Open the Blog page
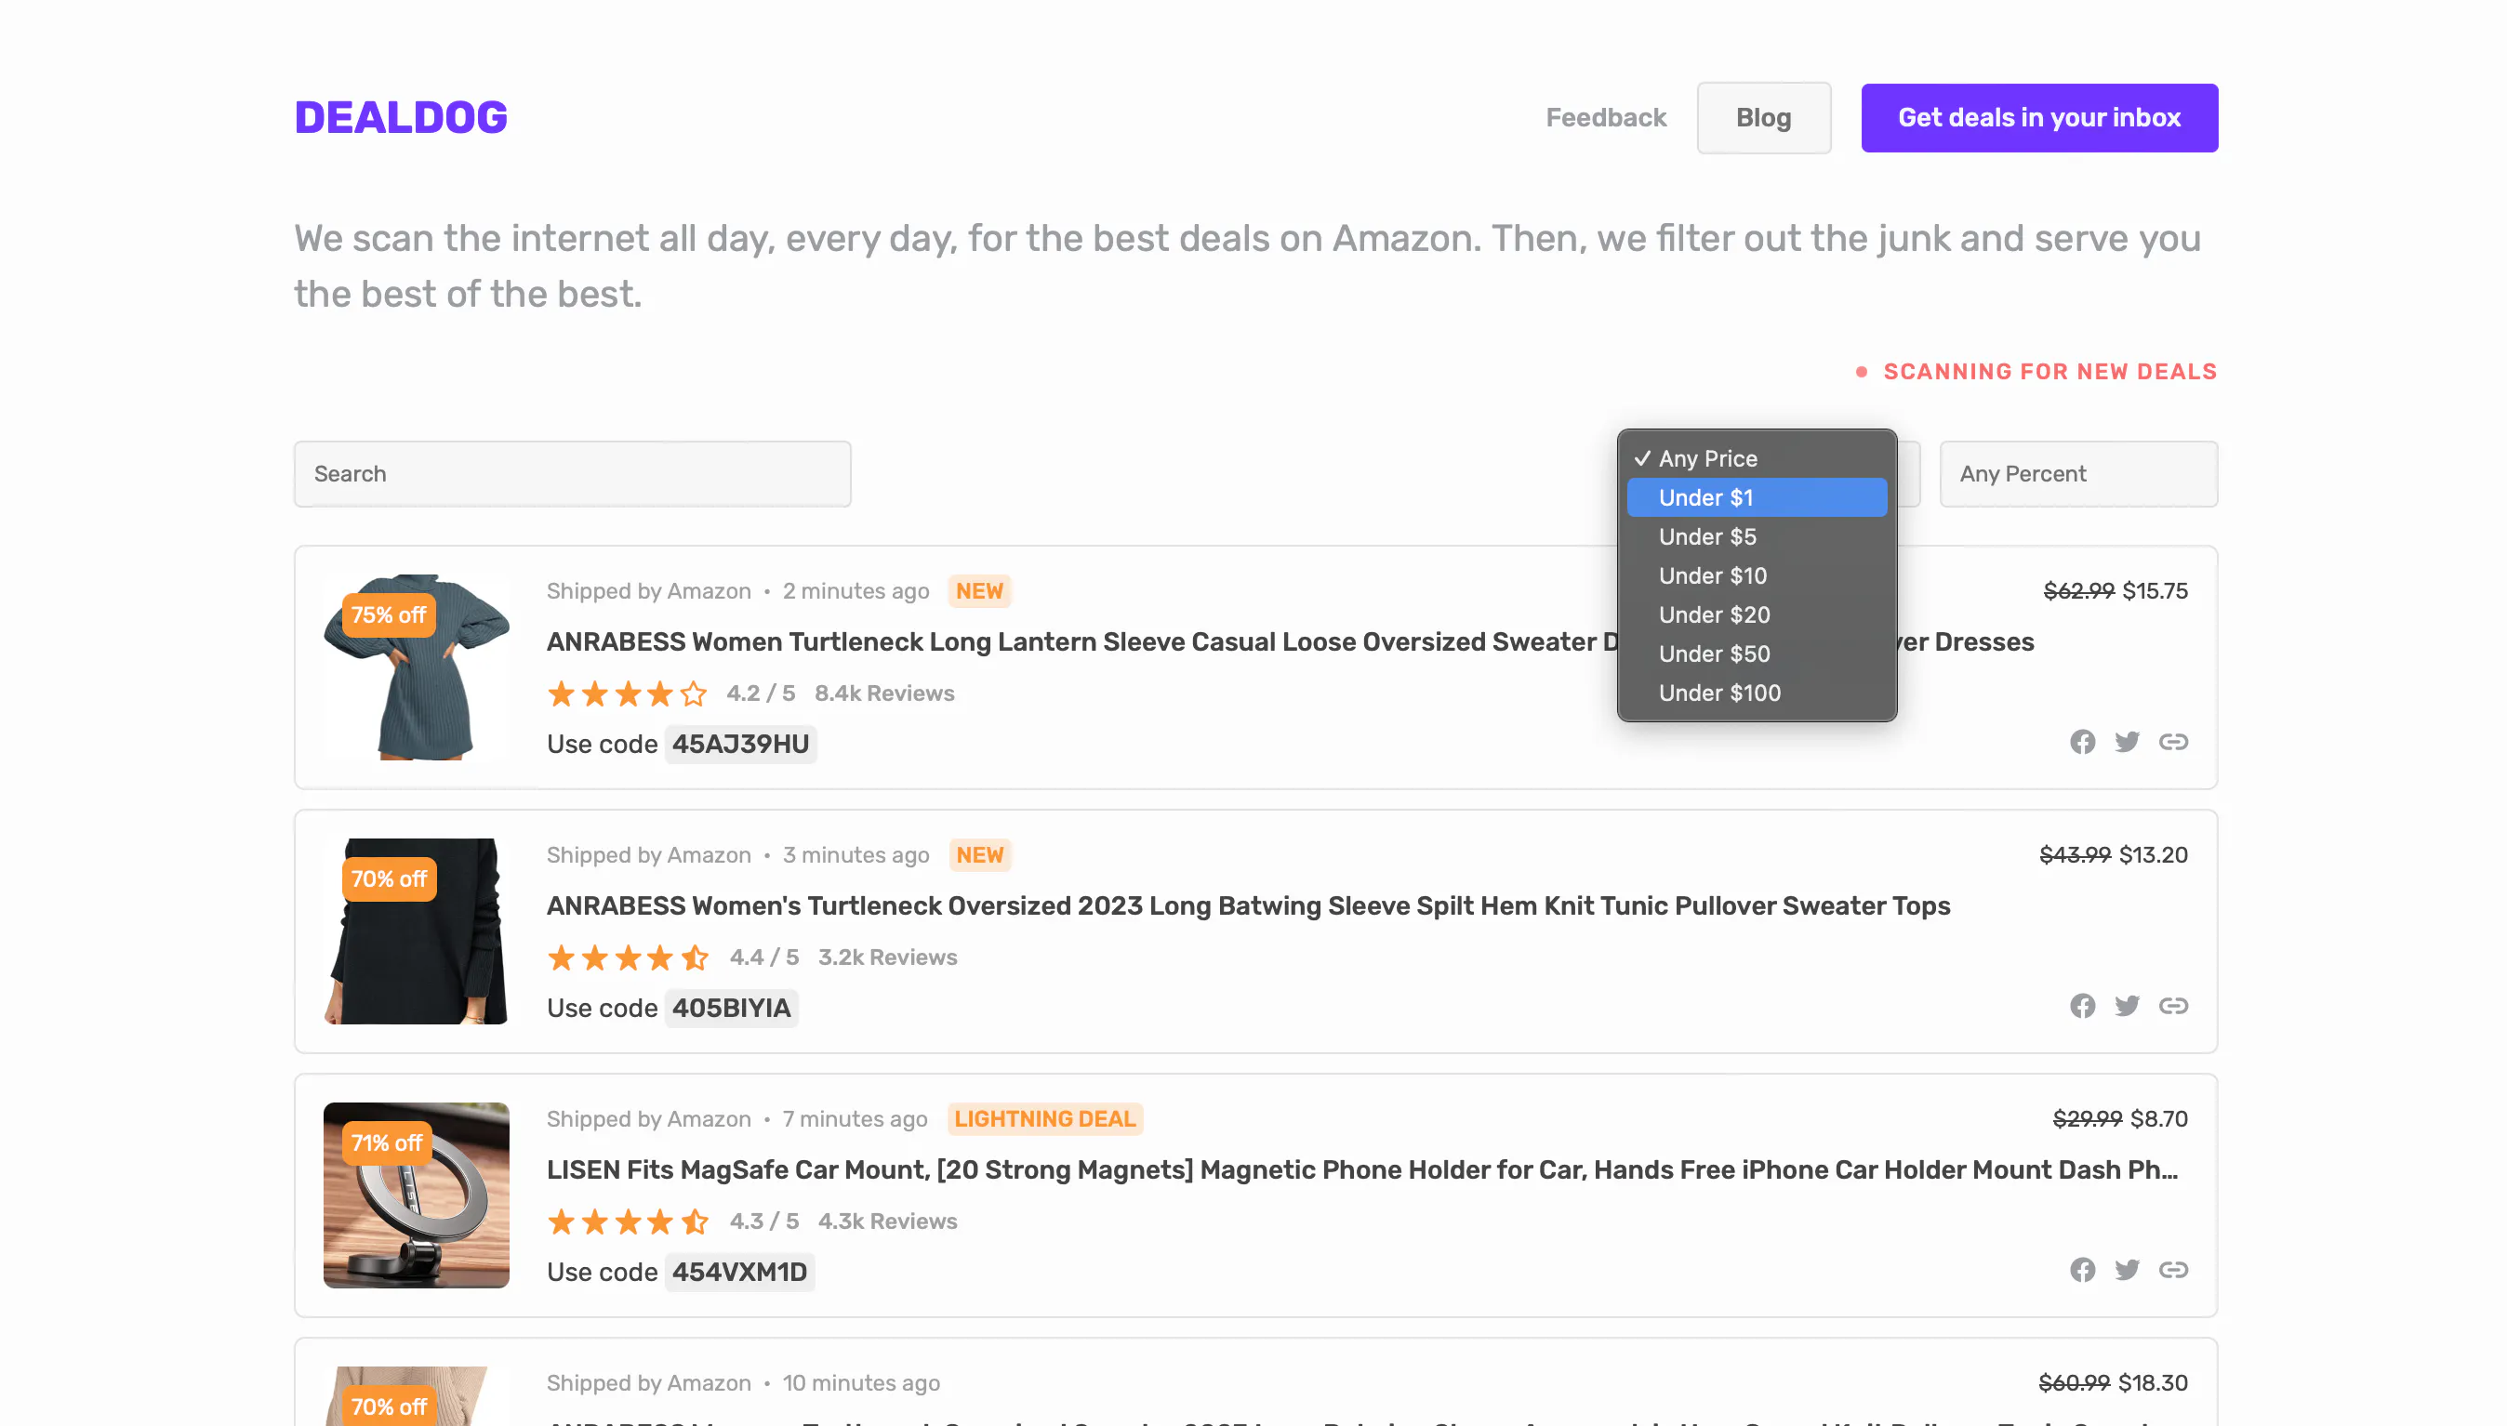 coord(1763,117)
